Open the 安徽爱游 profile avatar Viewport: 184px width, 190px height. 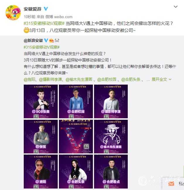pos(13,13)
